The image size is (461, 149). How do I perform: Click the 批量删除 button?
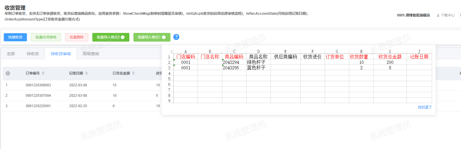tap(77, 37)
